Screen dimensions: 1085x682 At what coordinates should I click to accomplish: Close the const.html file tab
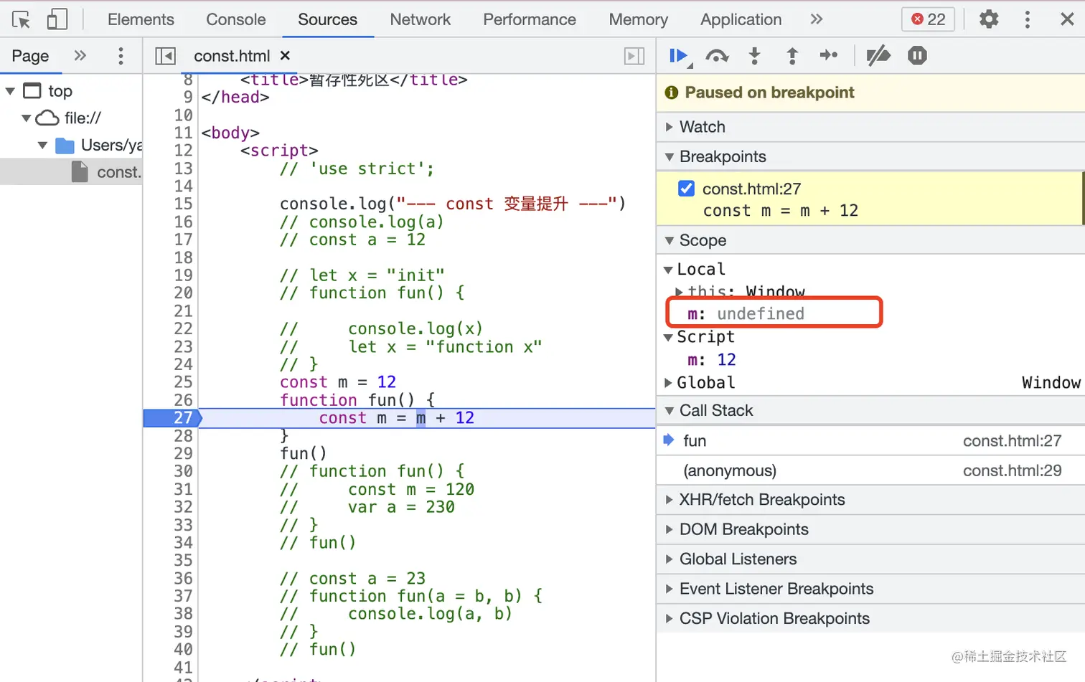click(x=285, y=55)
